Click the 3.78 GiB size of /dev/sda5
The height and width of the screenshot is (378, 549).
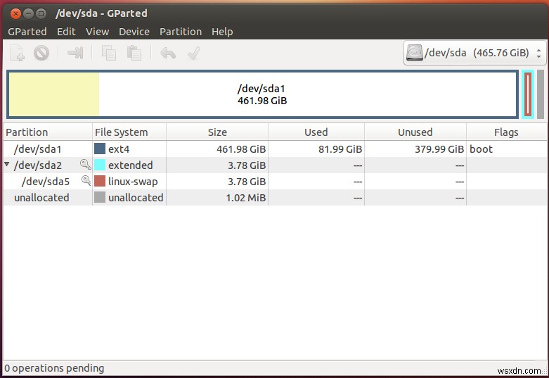click(247, 182)
